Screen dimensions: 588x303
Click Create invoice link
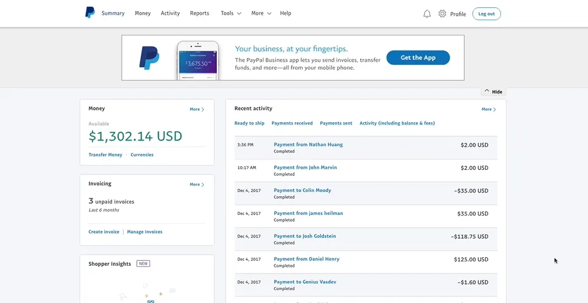click(104, 232)
